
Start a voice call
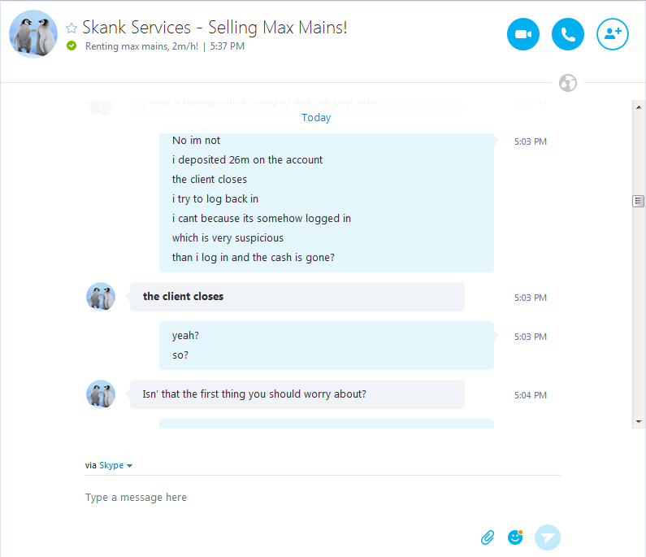(568, 34)
